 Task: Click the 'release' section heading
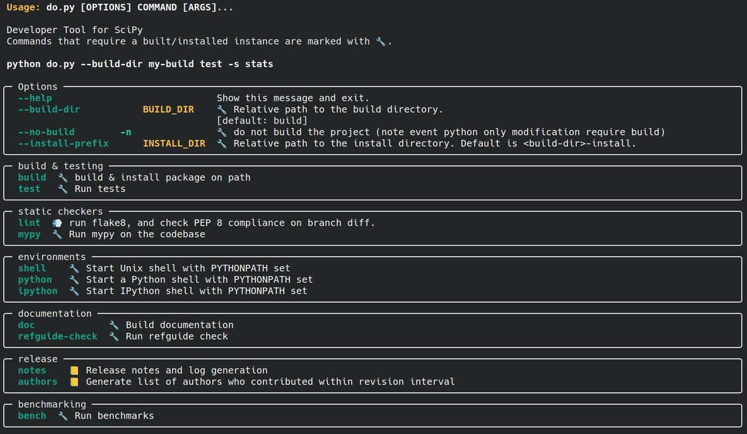[38, 359]
